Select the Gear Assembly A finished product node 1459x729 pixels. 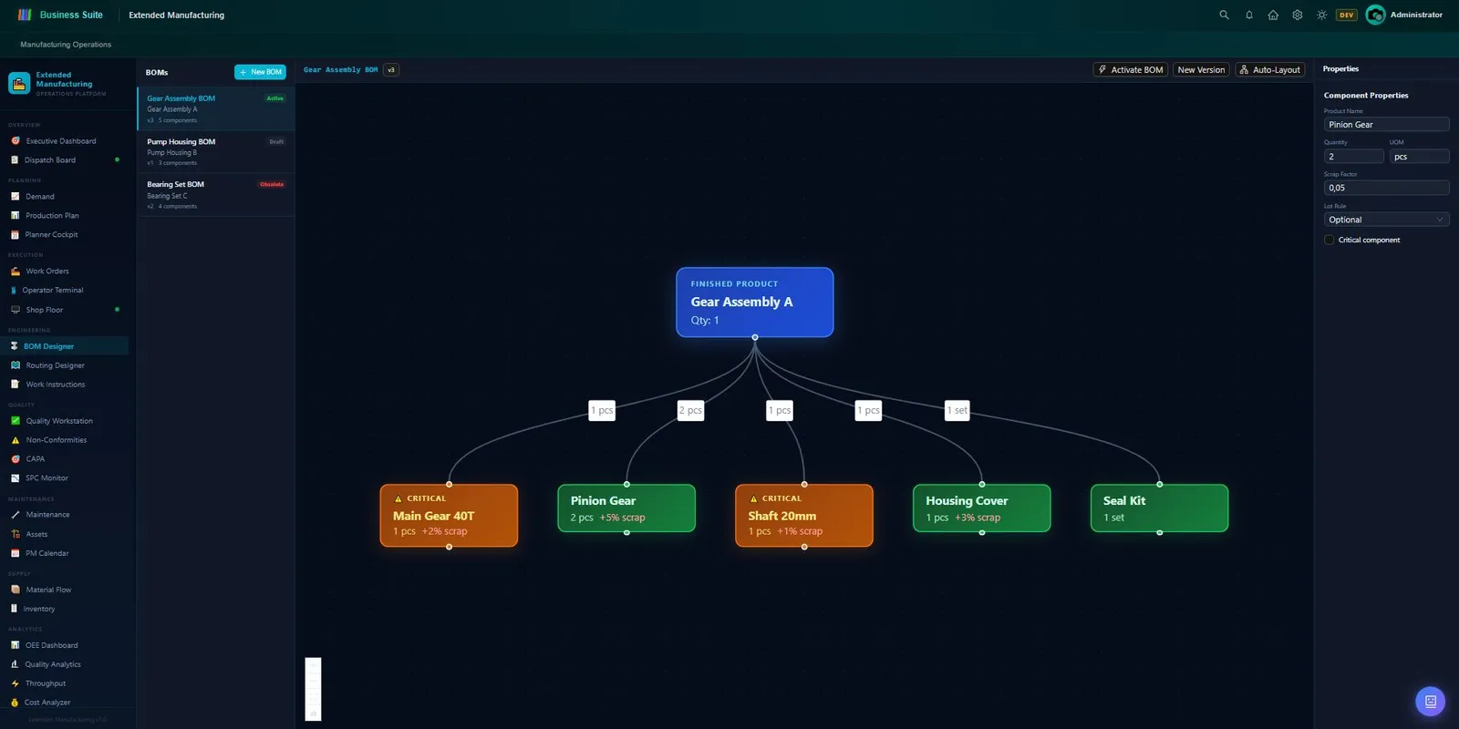tap(755, 302)
